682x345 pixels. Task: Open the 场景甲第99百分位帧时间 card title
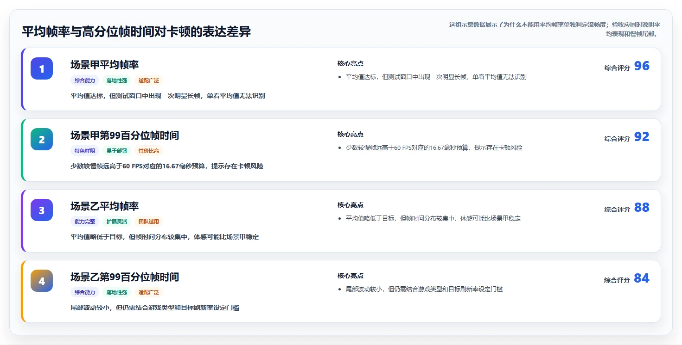coord(125,136)
